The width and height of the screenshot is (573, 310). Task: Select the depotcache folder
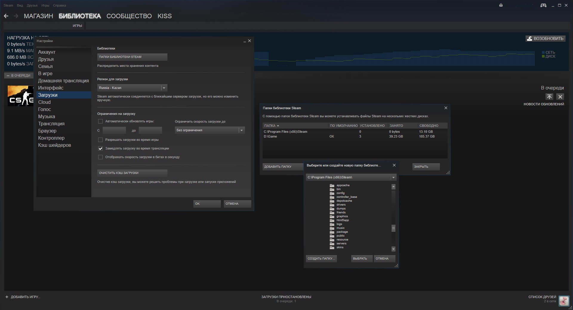point(344,201)
